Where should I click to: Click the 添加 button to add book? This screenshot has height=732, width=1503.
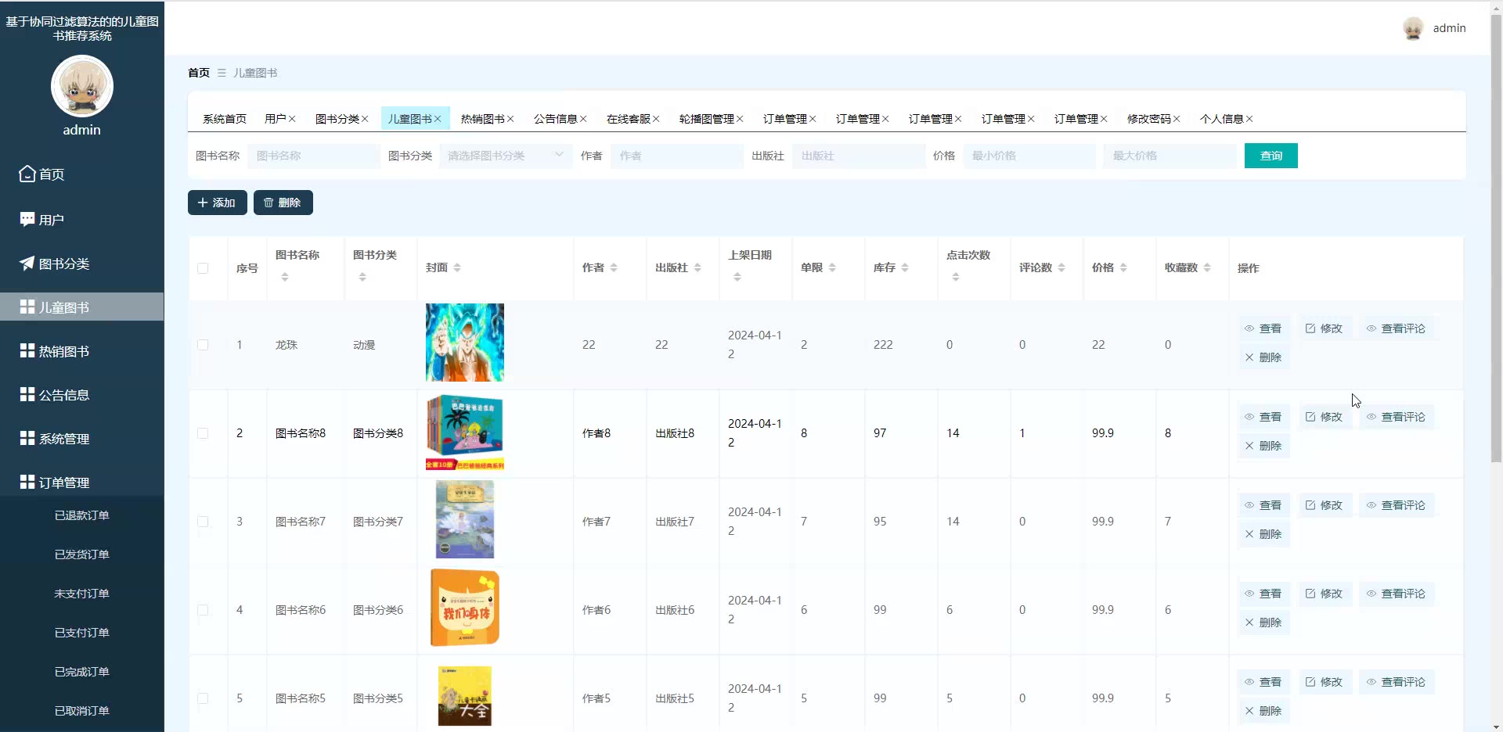pyautogui.click(x=217, y=203)
